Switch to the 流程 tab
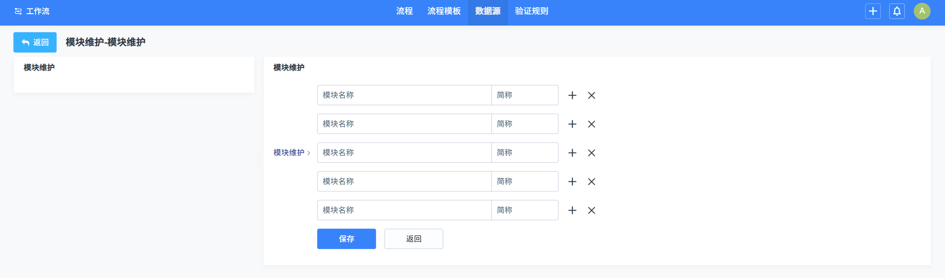Viewport: 945px width, 278px height. 404,11
